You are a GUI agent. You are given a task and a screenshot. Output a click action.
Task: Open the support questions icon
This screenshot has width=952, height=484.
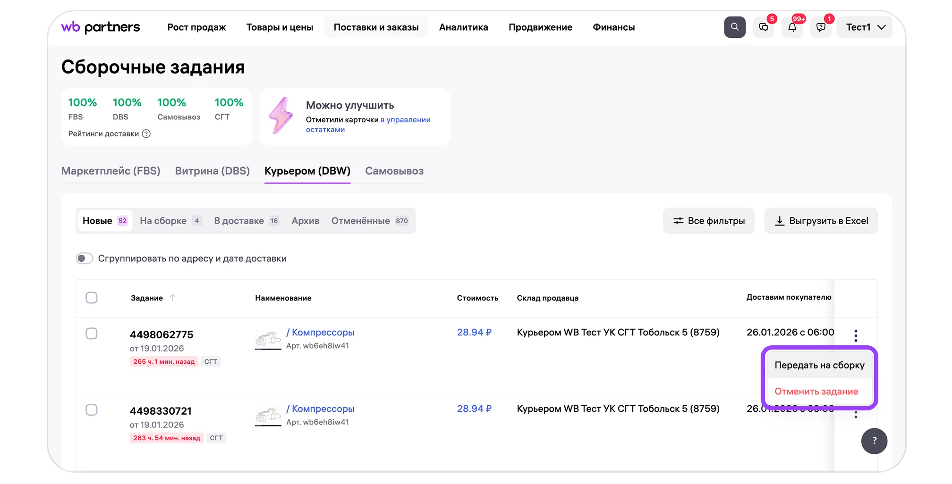pyautogui.click(x=821, y=27)
